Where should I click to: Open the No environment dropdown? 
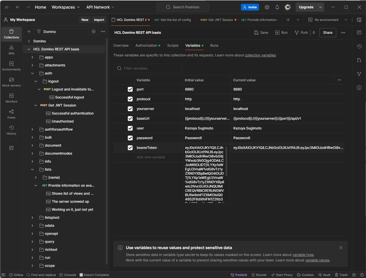328,20
